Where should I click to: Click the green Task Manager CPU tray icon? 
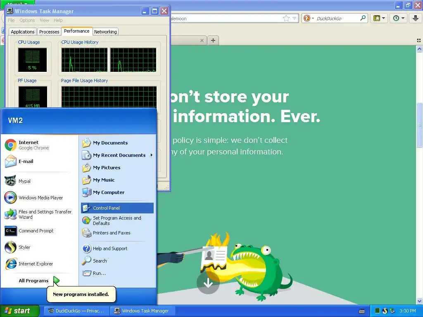(378, 311)
